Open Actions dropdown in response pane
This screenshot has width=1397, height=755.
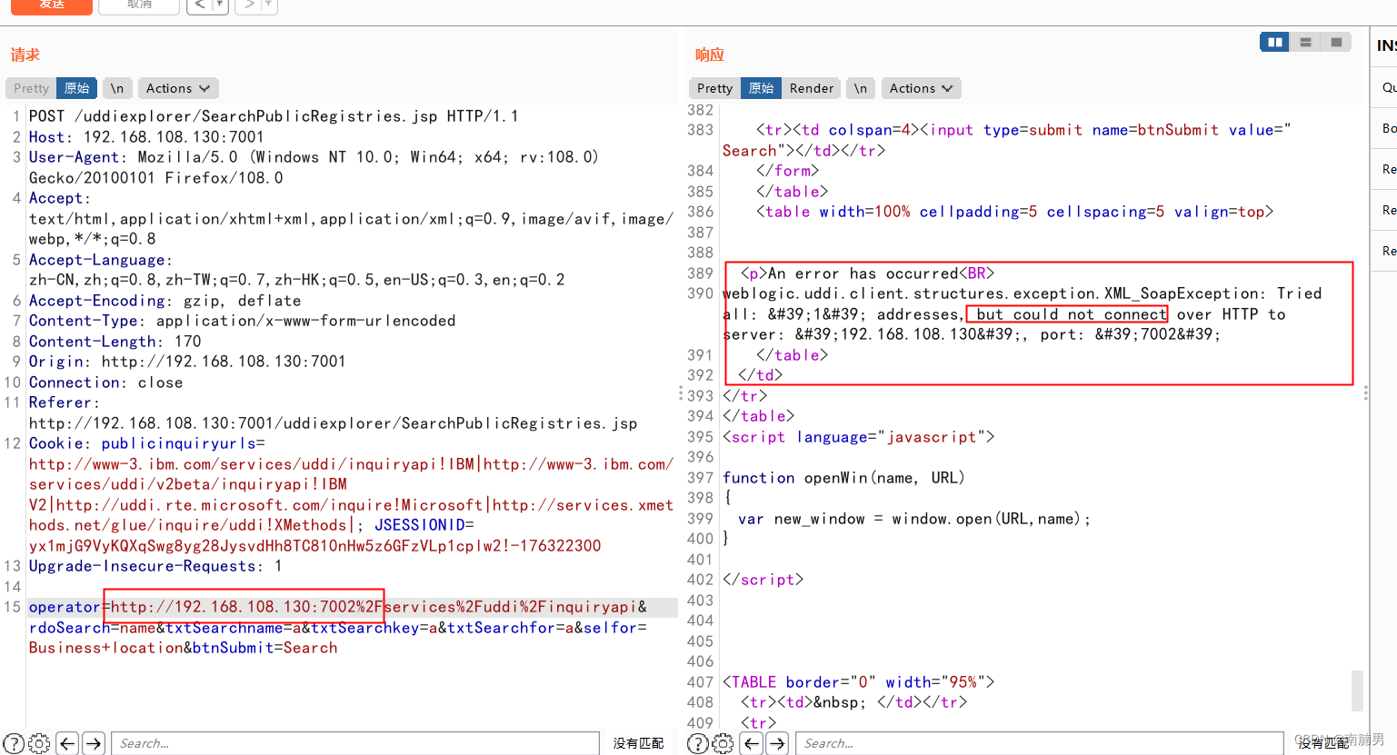pos(922,88)
